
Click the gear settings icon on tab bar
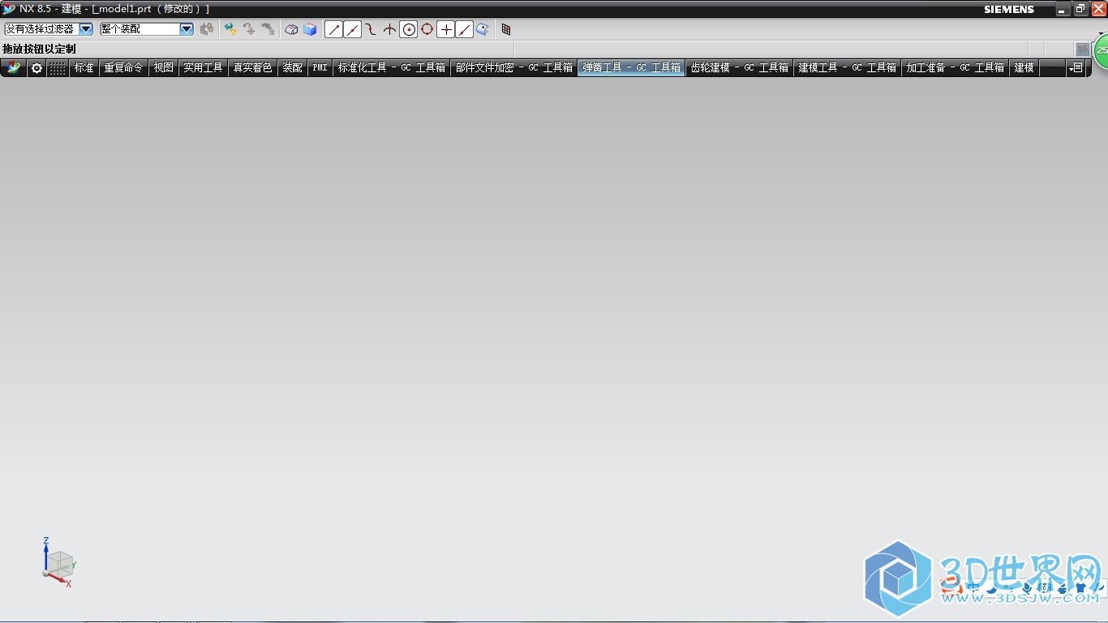point(37,68)
